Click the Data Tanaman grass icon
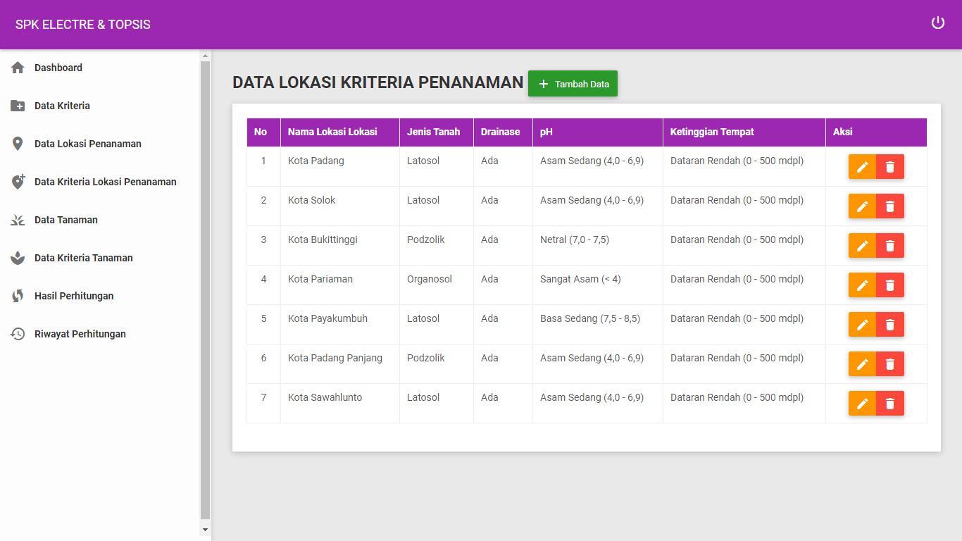The width and height of the screenshot is (962, 541). tap(18, 220)
